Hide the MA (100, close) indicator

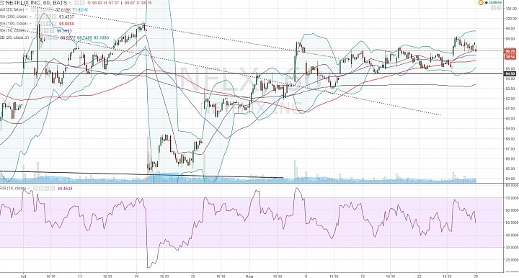(37, 24)
